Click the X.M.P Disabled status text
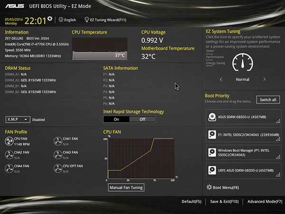Image resolution: width=285 pixels, height=214 pixels. point(38,120)
